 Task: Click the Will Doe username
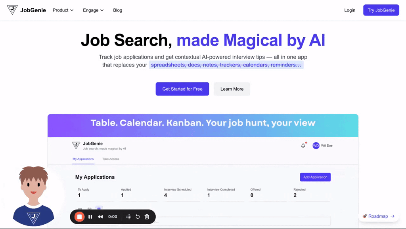point(327,146)
